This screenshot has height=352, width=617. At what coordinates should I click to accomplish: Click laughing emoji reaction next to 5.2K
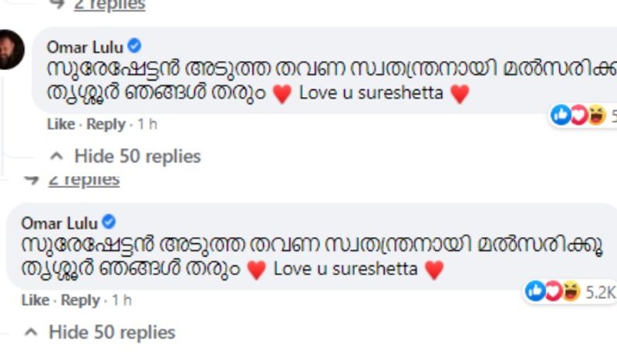click(569, 291)
